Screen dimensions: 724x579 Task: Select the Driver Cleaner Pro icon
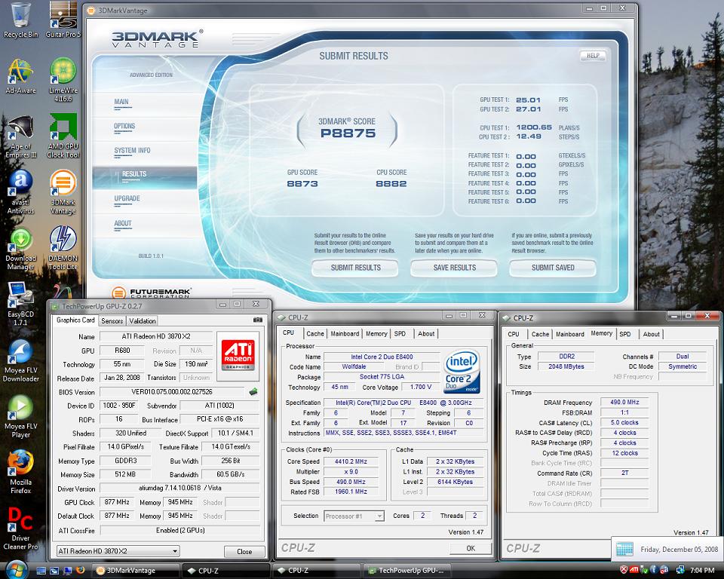20,529
